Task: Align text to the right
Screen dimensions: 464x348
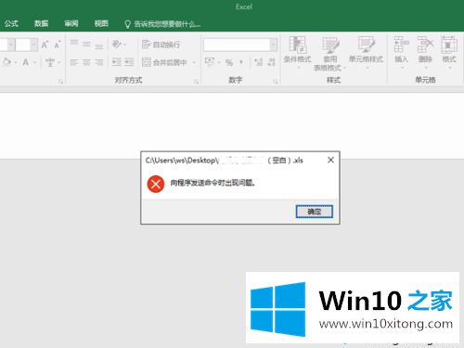Action: [x=99, y=62]
